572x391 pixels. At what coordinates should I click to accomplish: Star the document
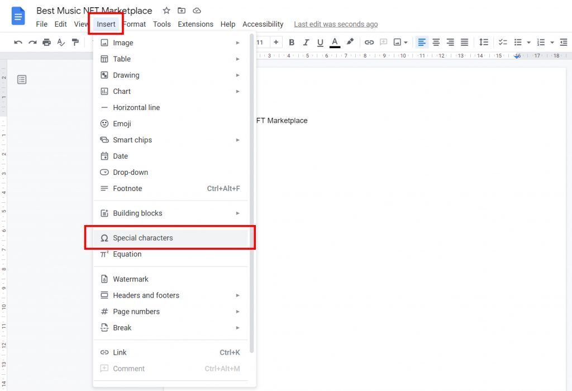pos(166,10)
